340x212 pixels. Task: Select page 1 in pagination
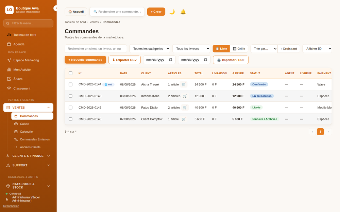pyautogui.click(x=320, y=132)
